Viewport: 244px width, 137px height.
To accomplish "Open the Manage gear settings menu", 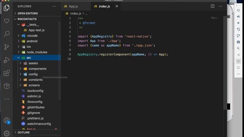I will 6,133.
